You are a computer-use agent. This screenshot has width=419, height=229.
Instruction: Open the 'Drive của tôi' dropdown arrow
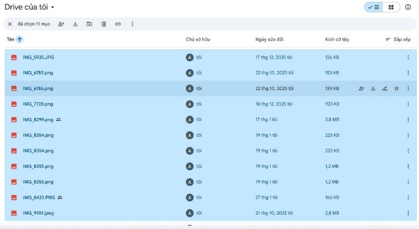pos(52,7)
